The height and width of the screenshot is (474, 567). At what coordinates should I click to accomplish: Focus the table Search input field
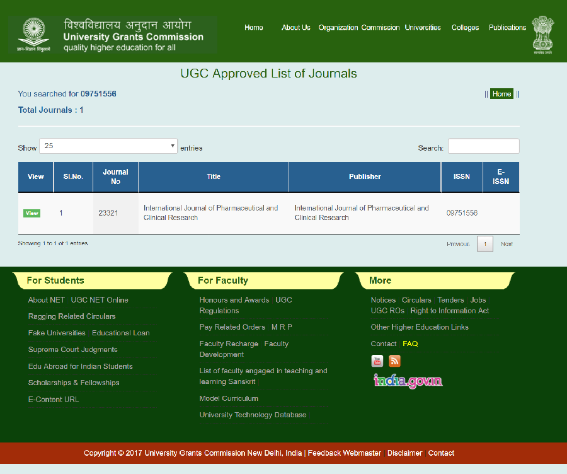(x=483, y=146)
